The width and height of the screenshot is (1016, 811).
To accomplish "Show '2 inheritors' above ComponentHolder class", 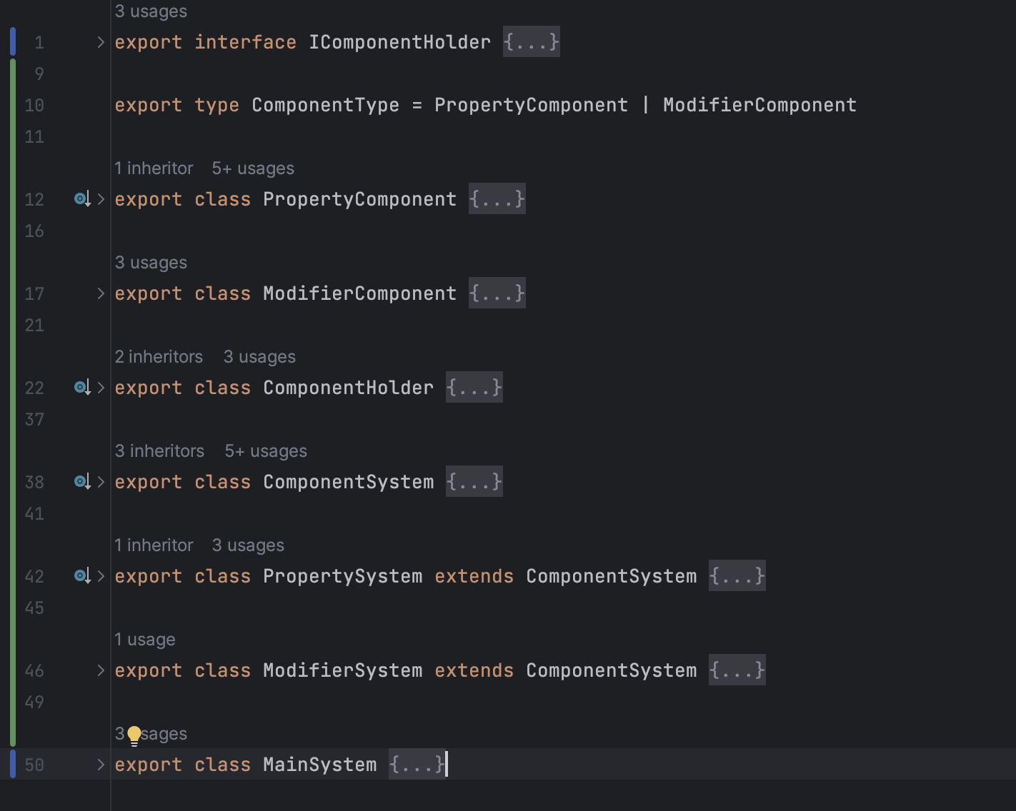I will pos(159,357).
